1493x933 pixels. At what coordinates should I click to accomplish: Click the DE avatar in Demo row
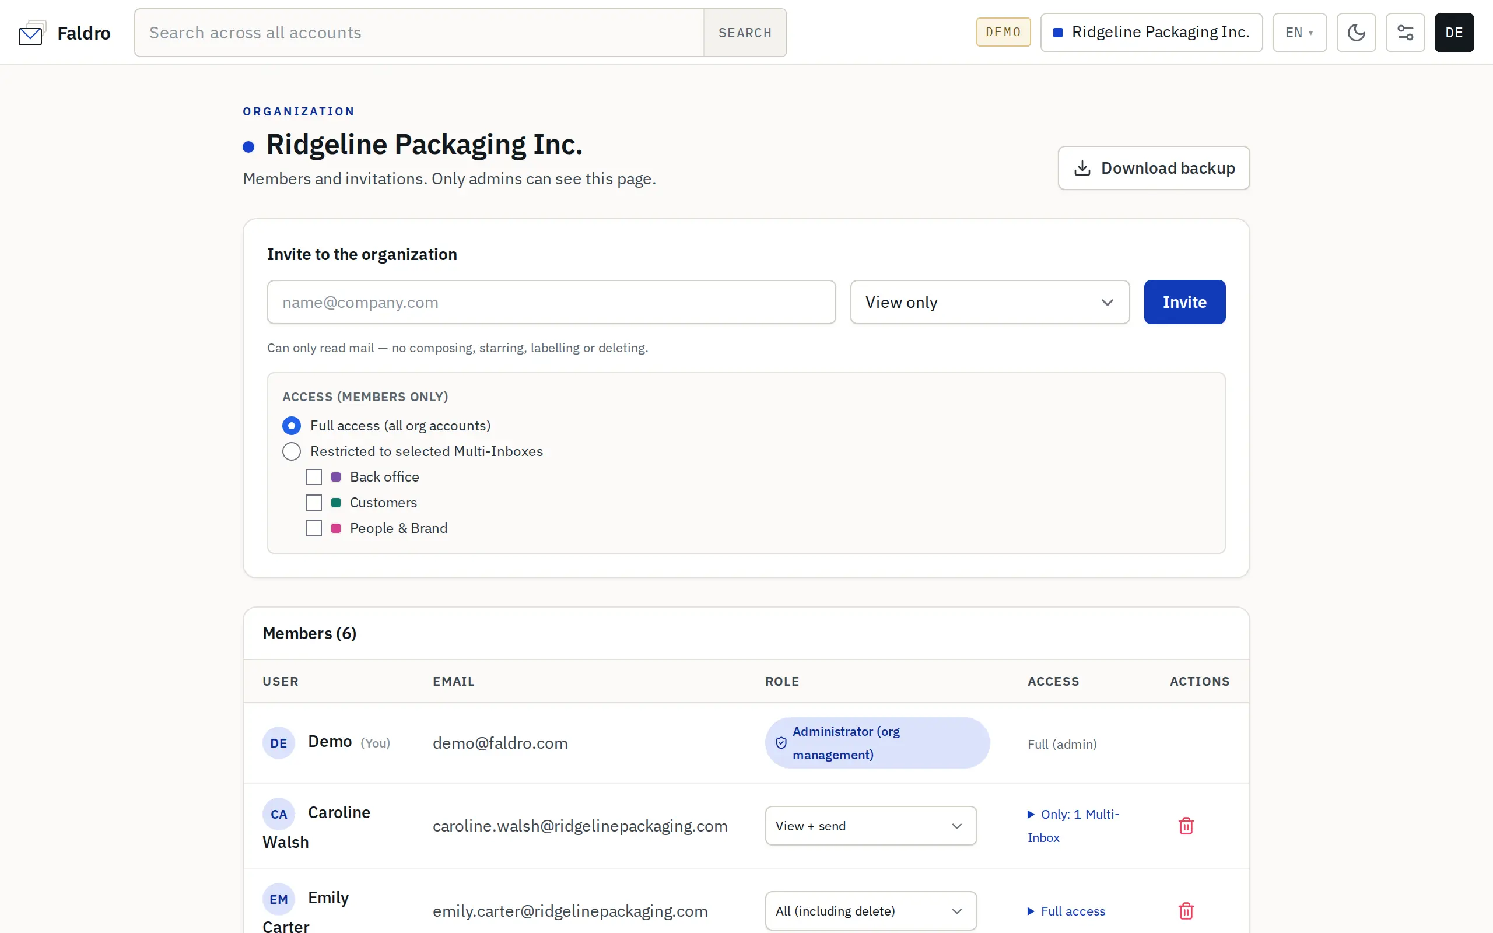click(278, 743)
